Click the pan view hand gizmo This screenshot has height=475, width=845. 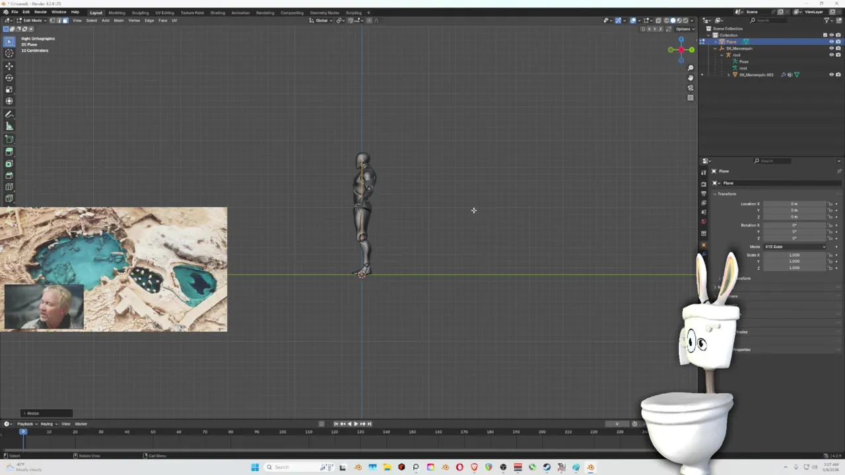[691, 78]
